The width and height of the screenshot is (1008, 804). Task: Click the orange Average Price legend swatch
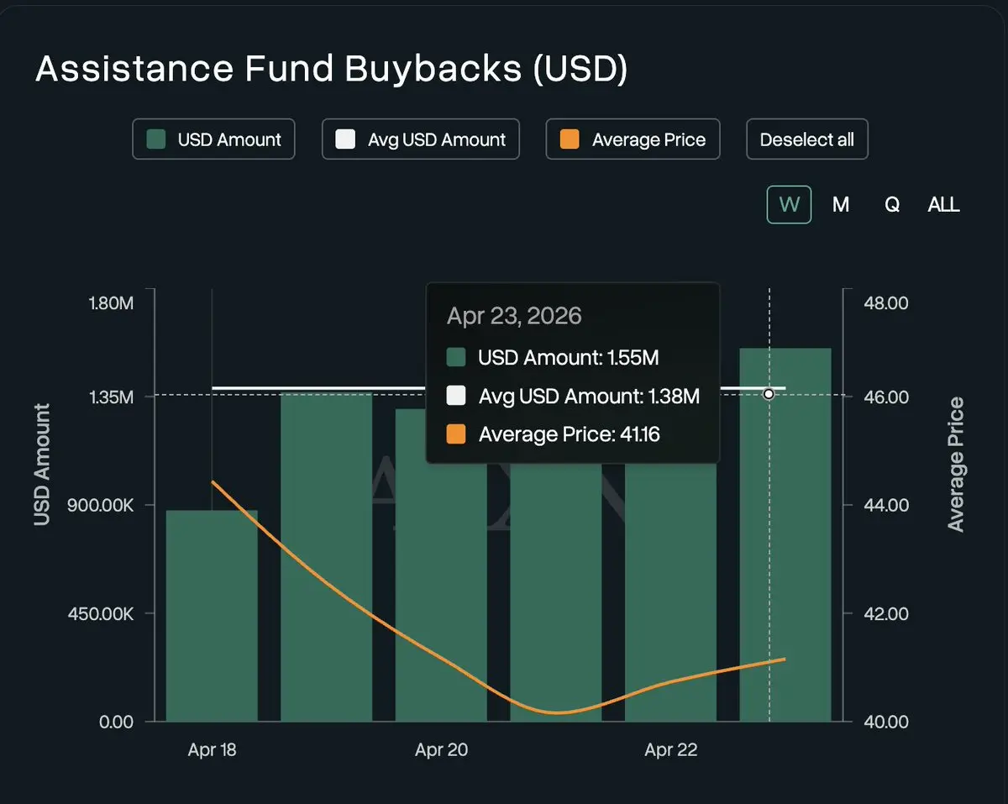pos(570,139)
